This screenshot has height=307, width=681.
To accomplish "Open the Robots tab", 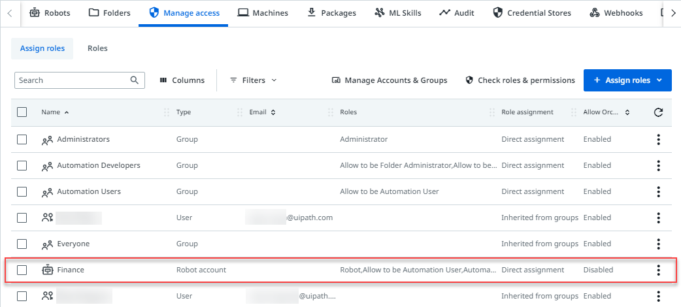I will 50,13.
